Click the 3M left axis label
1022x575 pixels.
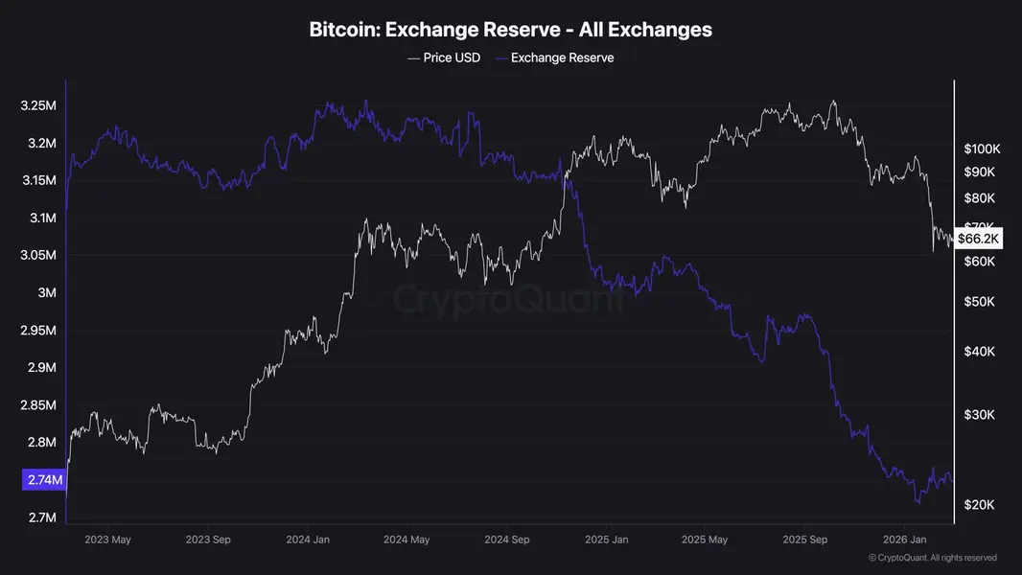(47, 293)
